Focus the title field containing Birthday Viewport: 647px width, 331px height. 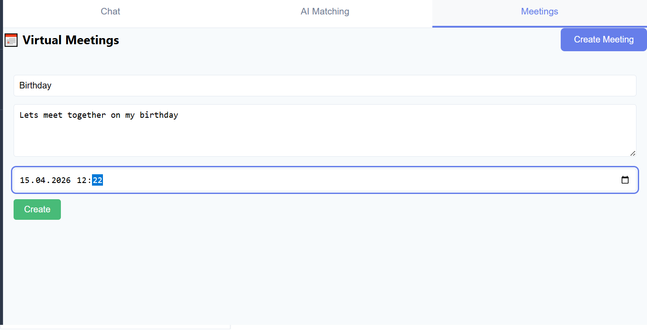325,85
